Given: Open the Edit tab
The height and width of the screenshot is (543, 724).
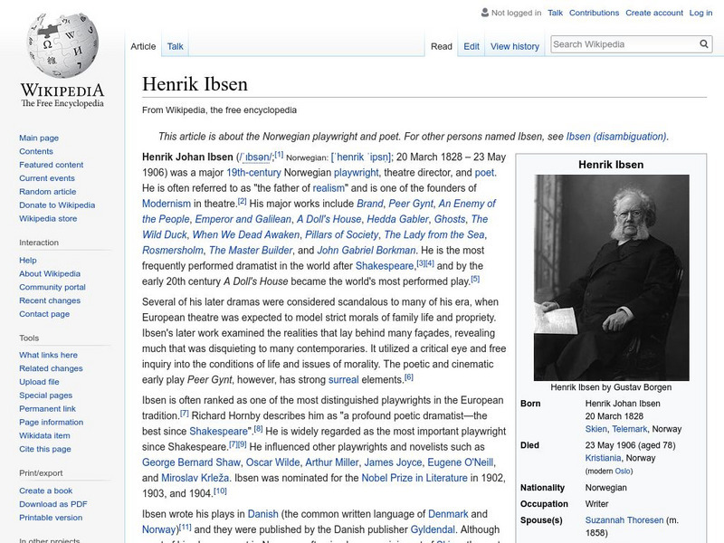Looking at the screenshot, I should coord(472,46).
